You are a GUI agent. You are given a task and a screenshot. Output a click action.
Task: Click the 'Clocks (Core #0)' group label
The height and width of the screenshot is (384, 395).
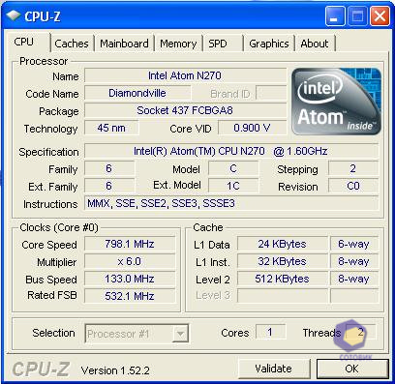pos(59,227)
